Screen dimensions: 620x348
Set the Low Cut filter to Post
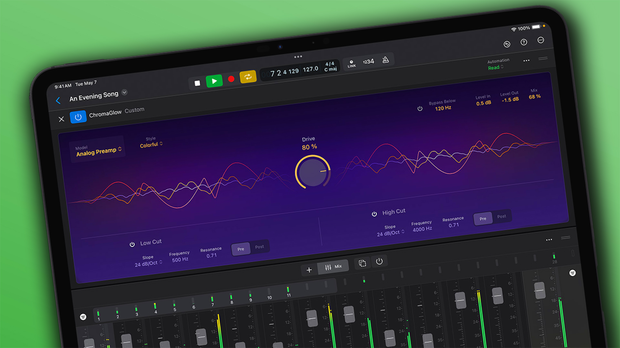(x=260, y=247)
